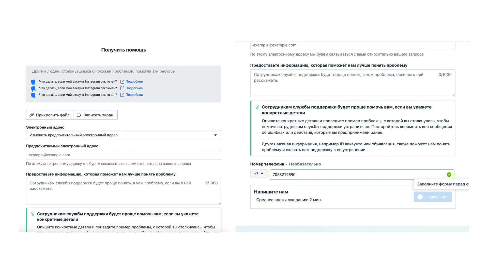The height and width of the screenshot is (274, 488).
Task: Click the second blue book article icon
Action: (33, 89)
